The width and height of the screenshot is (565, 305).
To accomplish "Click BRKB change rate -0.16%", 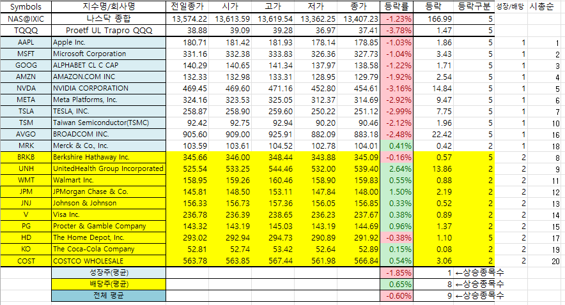I will (396, 158).
